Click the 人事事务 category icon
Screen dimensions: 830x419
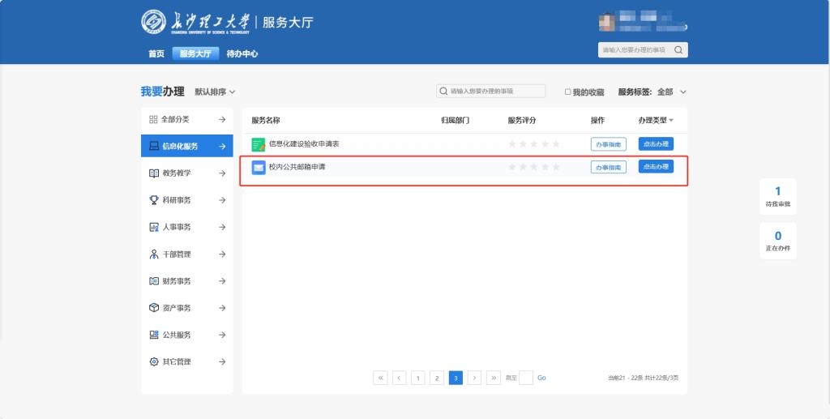(154, 227)
